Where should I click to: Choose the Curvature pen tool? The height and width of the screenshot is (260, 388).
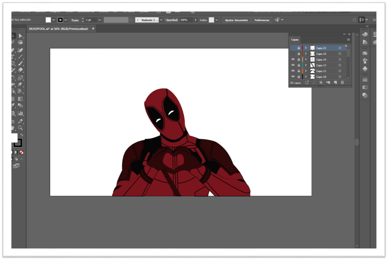click(20, 50)
